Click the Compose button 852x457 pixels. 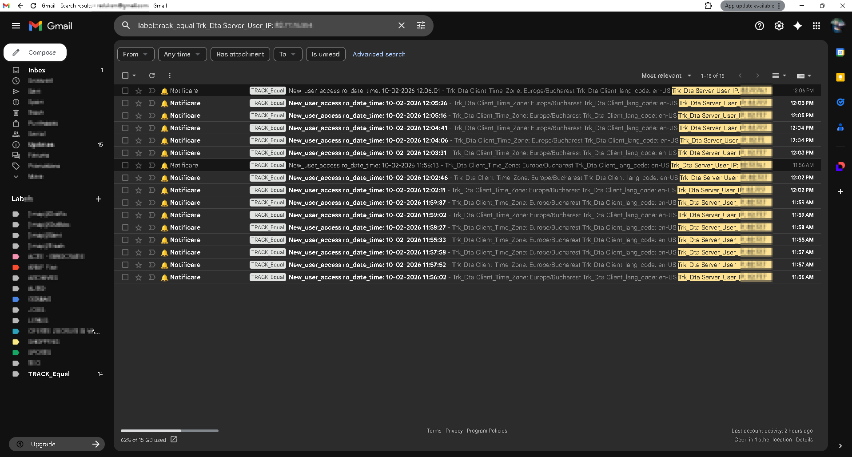click(35, 52)
